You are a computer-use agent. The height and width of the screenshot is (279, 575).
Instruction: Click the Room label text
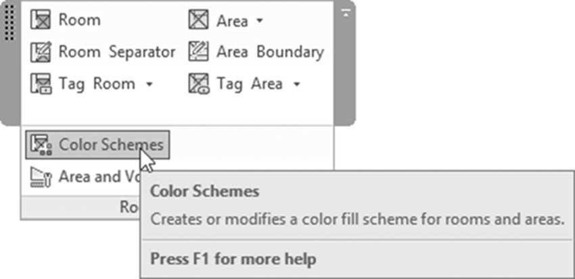click(80, 20)
